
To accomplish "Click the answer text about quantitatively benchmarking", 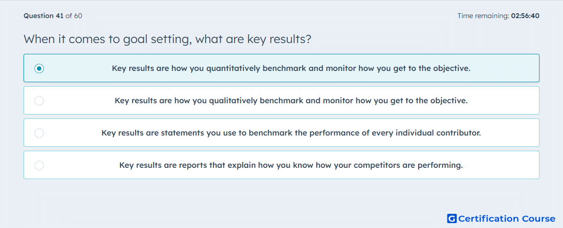I will coord(291,68).
